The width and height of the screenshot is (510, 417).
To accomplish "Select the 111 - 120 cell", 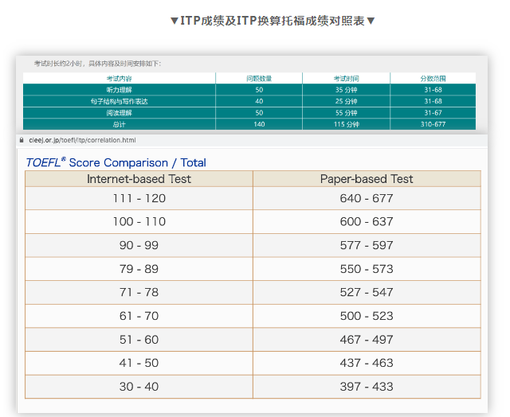I will (x=139, y=198).
